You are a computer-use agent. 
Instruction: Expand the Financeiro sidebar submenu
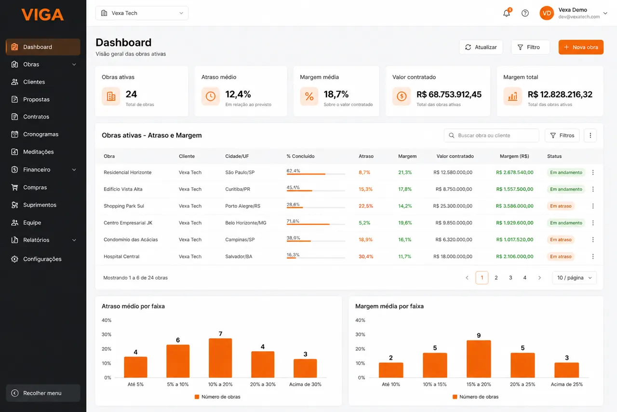click(74, 170)
